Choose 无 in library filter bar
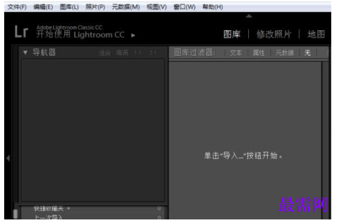This screenshot has height=221, width=337. coord(308,53)
